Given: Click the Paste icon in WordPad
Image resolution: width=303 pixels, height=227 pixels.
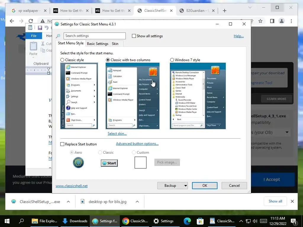Looking at the screenshot, I should coord(33,46).
